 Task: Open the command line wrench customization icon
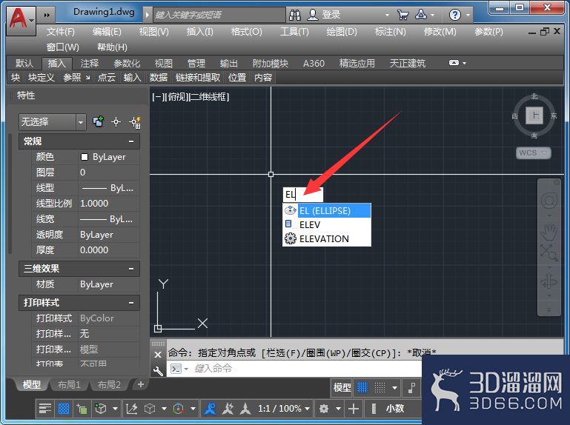coord(158,370)
